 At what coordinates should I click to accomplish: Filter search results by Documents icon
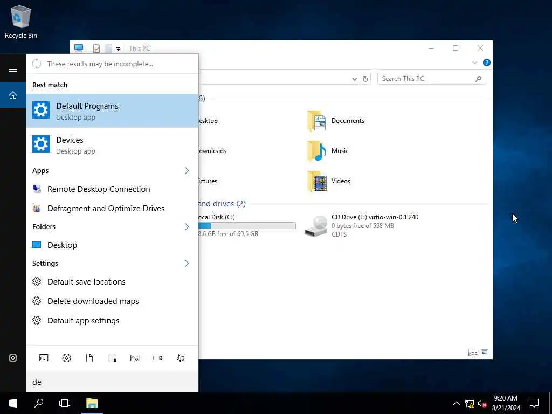[x=89, y=358]
